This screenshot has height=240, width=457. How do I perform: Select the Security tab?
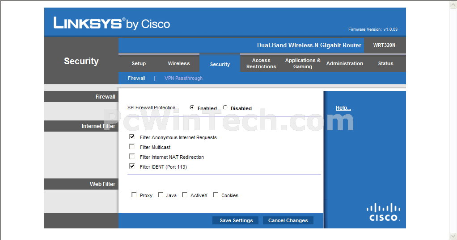coord(220,64)
